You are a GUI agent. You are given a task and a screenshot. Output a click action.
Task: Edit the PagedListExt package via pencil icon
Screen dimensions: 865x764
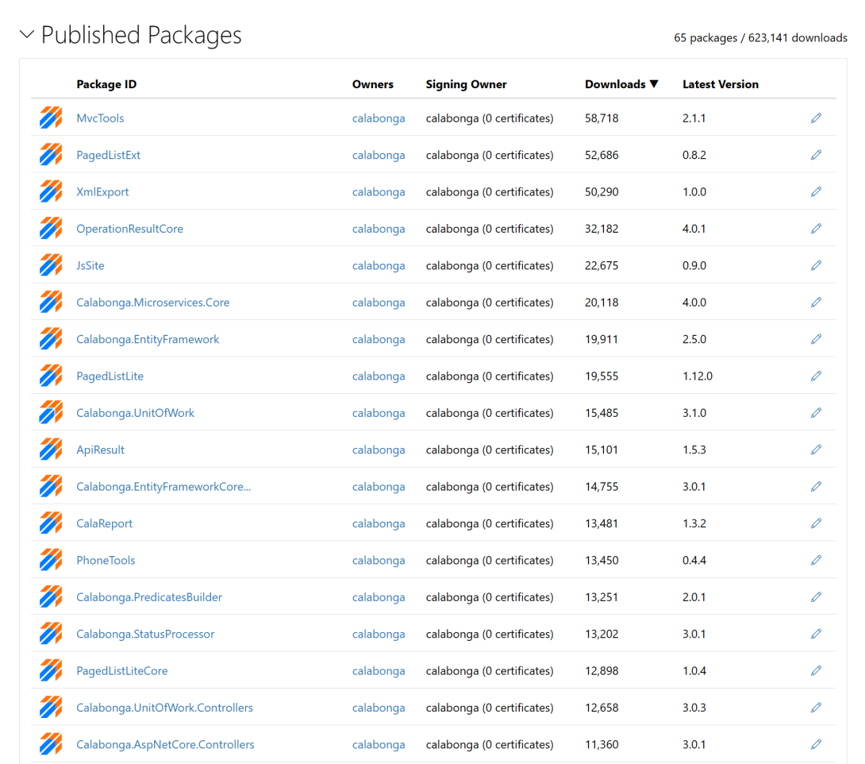click(816, 155)
